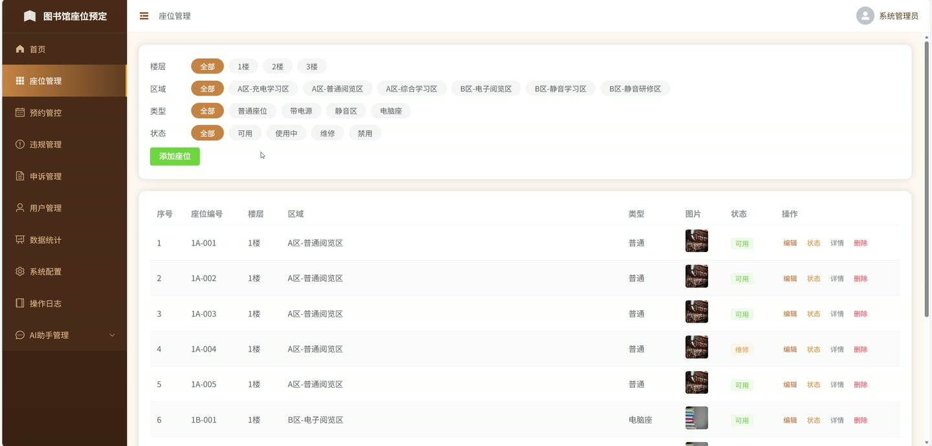Filter seats with status 维修 chip

pyautogui.click(x=327, y=133)
